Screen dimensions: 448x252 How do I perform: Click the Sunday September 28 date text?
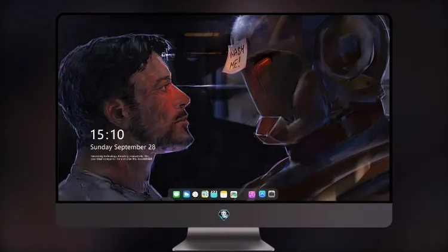point(123,147)
